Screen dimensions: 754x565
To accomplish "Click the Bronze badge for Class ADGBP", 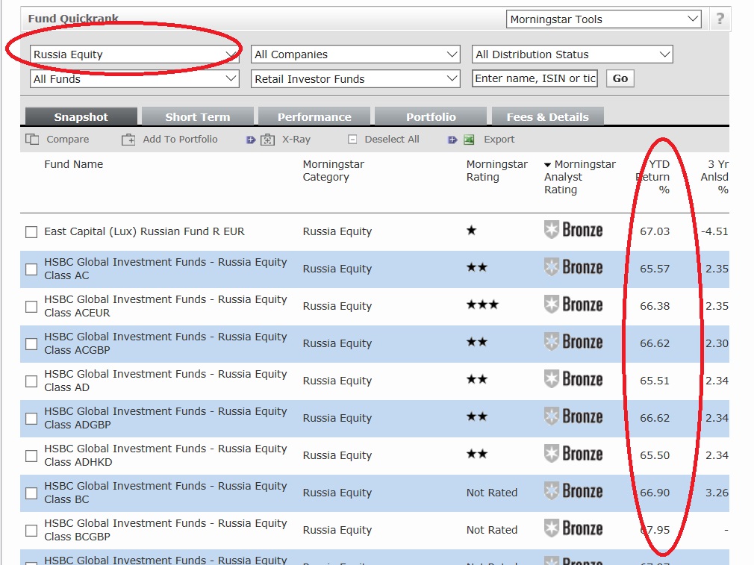I will point(573,416).
